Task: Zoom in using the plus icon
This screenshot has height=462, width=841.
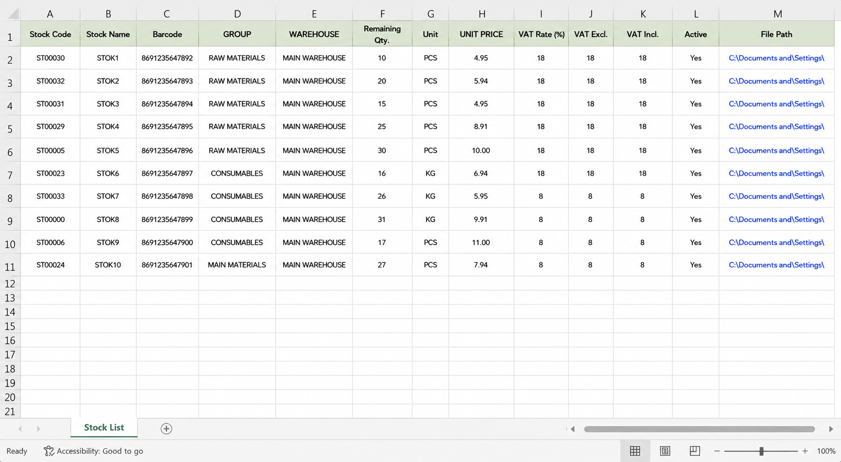Action: click(805, 451)
